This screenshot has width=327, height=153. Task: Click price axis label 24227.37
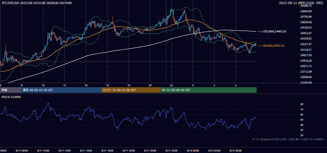click(306, 44)
